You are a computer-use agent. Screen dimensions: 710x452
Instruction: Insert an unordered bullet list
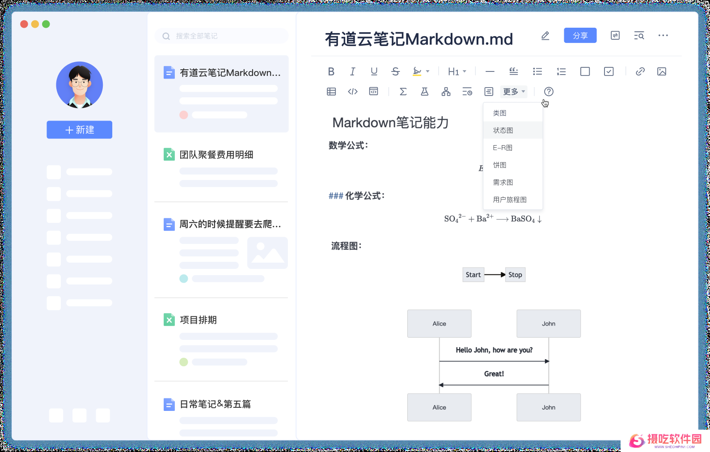coord(537,71)
